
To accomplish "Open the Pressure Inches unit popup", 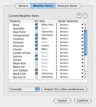I will click(49, 45).
